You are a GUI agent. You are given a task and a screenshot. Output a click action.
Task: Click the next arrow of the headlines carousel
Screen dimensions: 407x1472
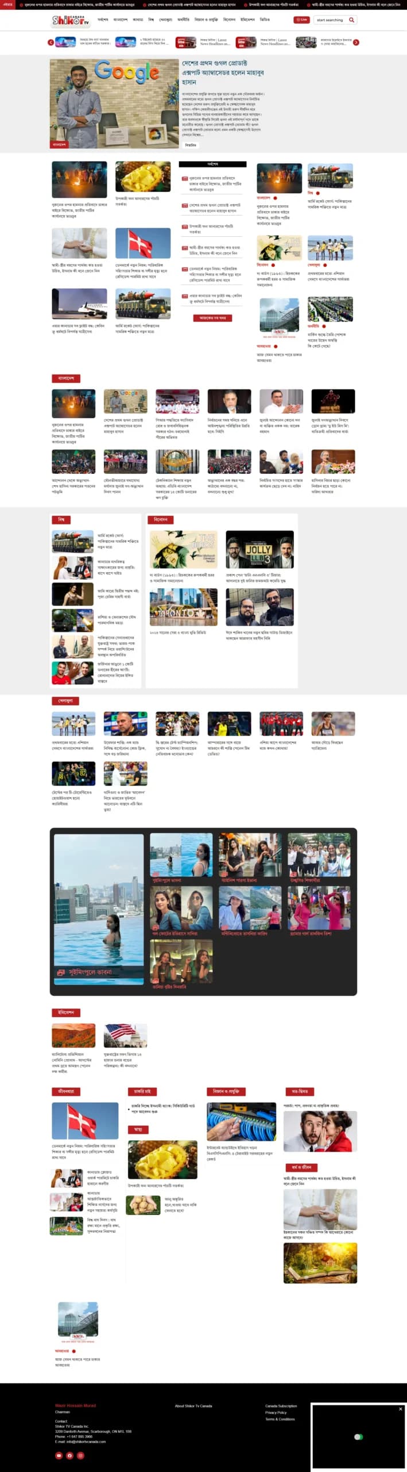(356, 43)
